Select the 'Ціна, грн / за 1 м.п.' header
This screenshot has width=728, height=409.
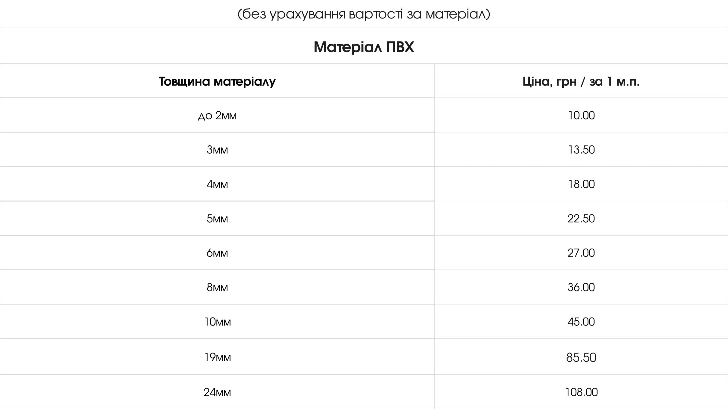[581, 82]
